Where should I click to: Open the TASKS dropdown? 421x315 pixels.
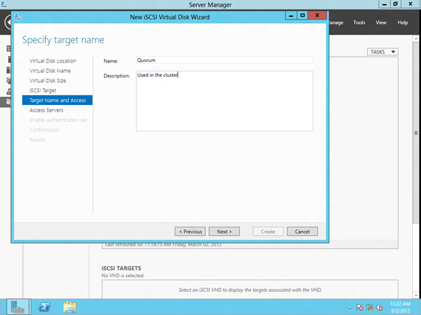[383, 52]
